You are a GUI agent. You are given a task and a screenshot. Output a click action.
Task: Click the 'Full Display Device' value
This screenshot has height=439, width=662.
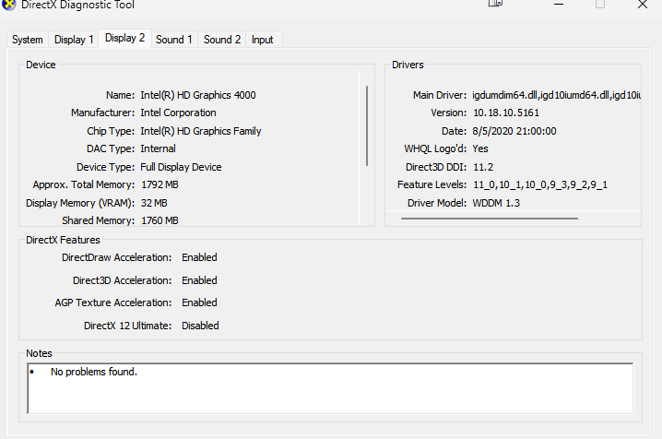point(181,167)
